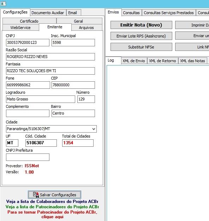
Task: Show the Log tab
Action: pyautogui.click(x=114, y=60)
